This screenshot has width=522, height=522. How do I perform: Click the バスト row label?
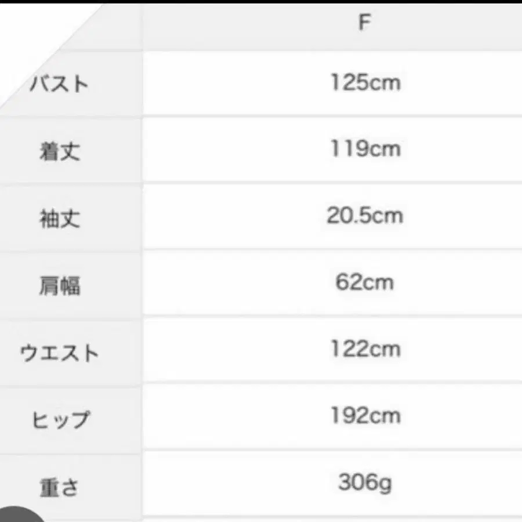pyautogui.click(x=60, y=84)
